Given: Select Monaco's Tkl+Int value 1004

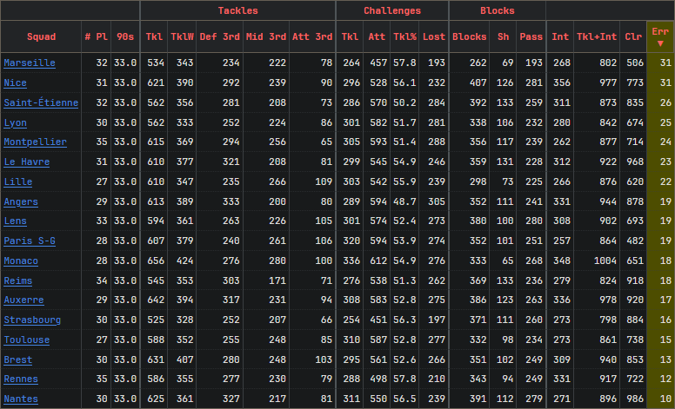Looking at the screenshot, I should (605, 261).
